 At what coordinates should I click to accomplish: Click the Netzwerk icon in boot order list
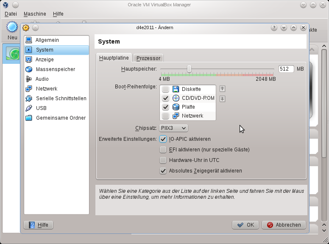point(176,116)
